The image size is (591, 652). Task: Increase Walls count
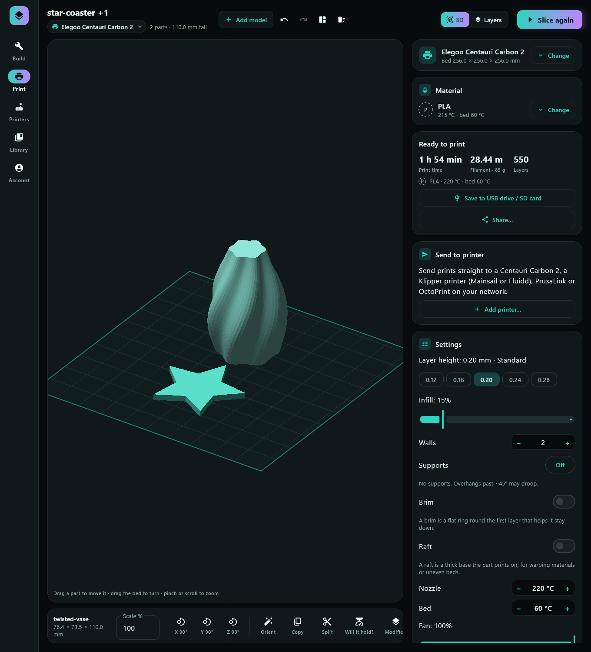click(x=567, y=442)
